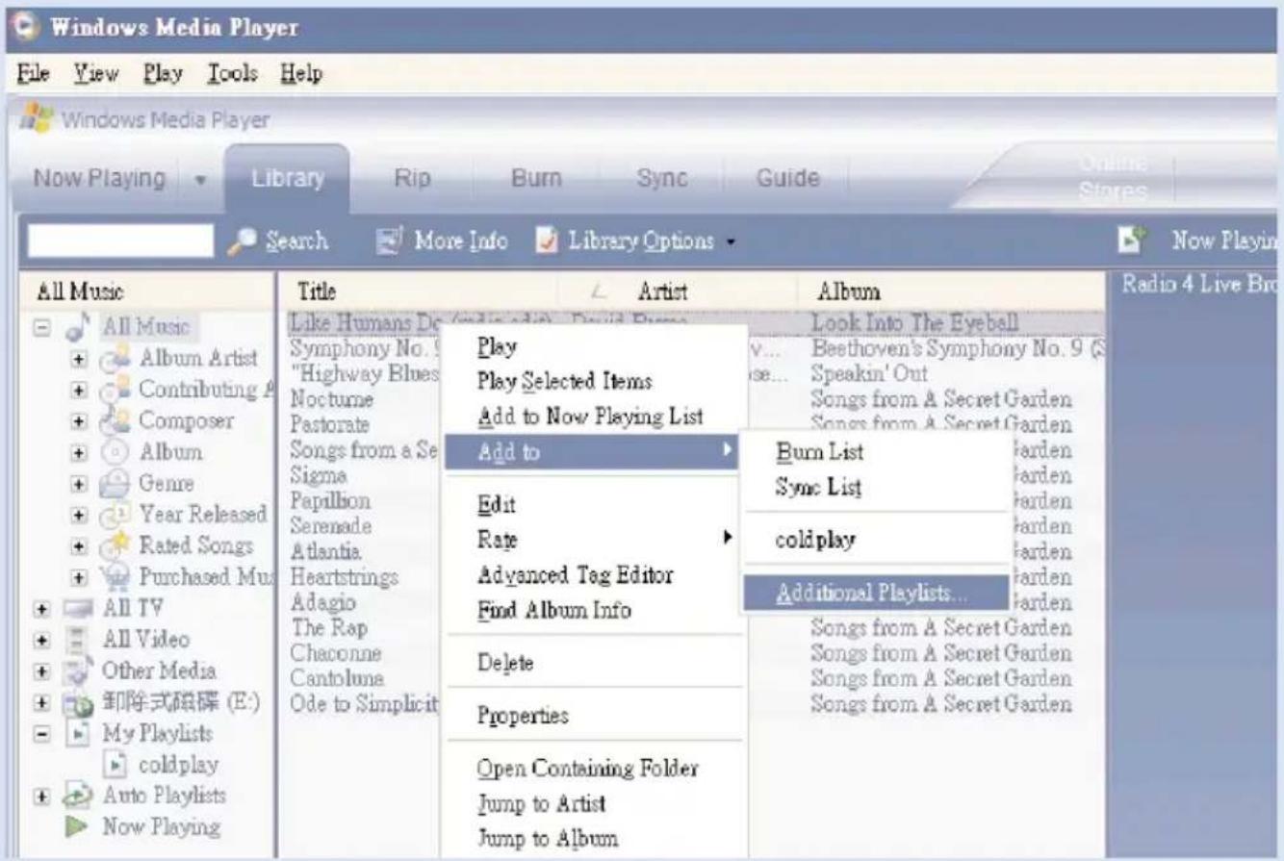Image resolution: width=1284 pixels, height=861 pixels.
Task: Expand the All TV node
Action: tap(39, 608)
